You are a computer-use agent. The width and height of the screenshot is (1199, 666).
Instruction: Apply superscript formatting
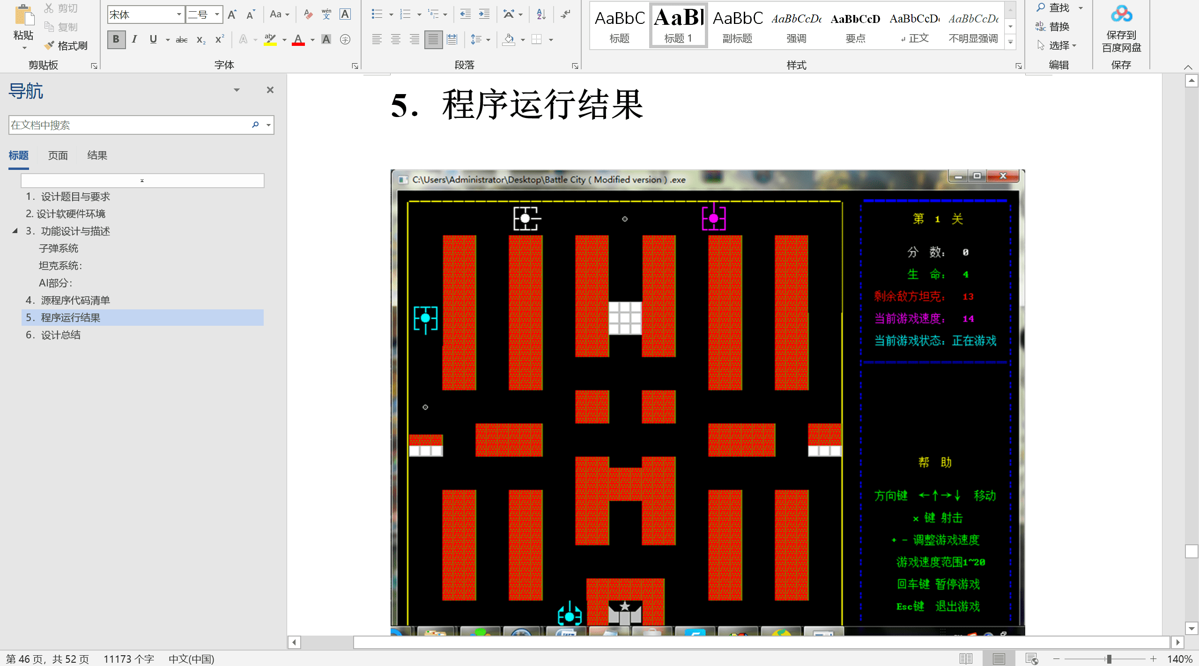(x=220, y=39)
